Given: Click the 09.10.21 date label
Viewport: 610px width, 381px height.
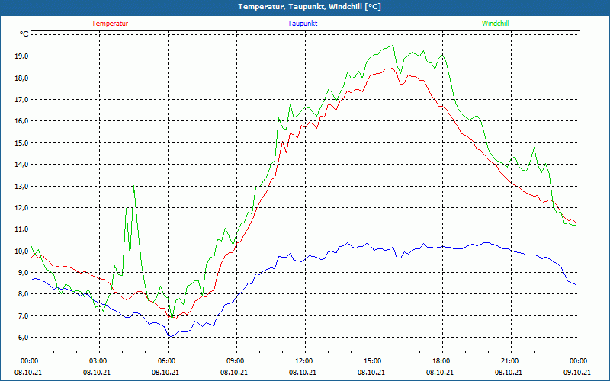Looking at the screenshot, I should 577,372.
